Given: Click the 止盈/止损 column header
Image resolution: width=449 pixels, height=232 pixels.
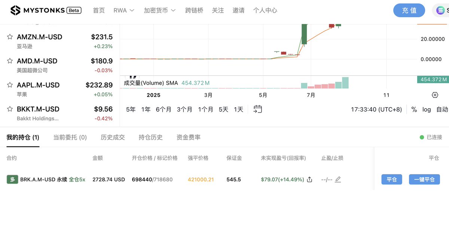Looking at the screenshot, I should tap(332, 158).
